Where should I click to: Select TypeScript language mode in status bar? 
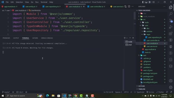pyautogui.click(x=140, y=92)
